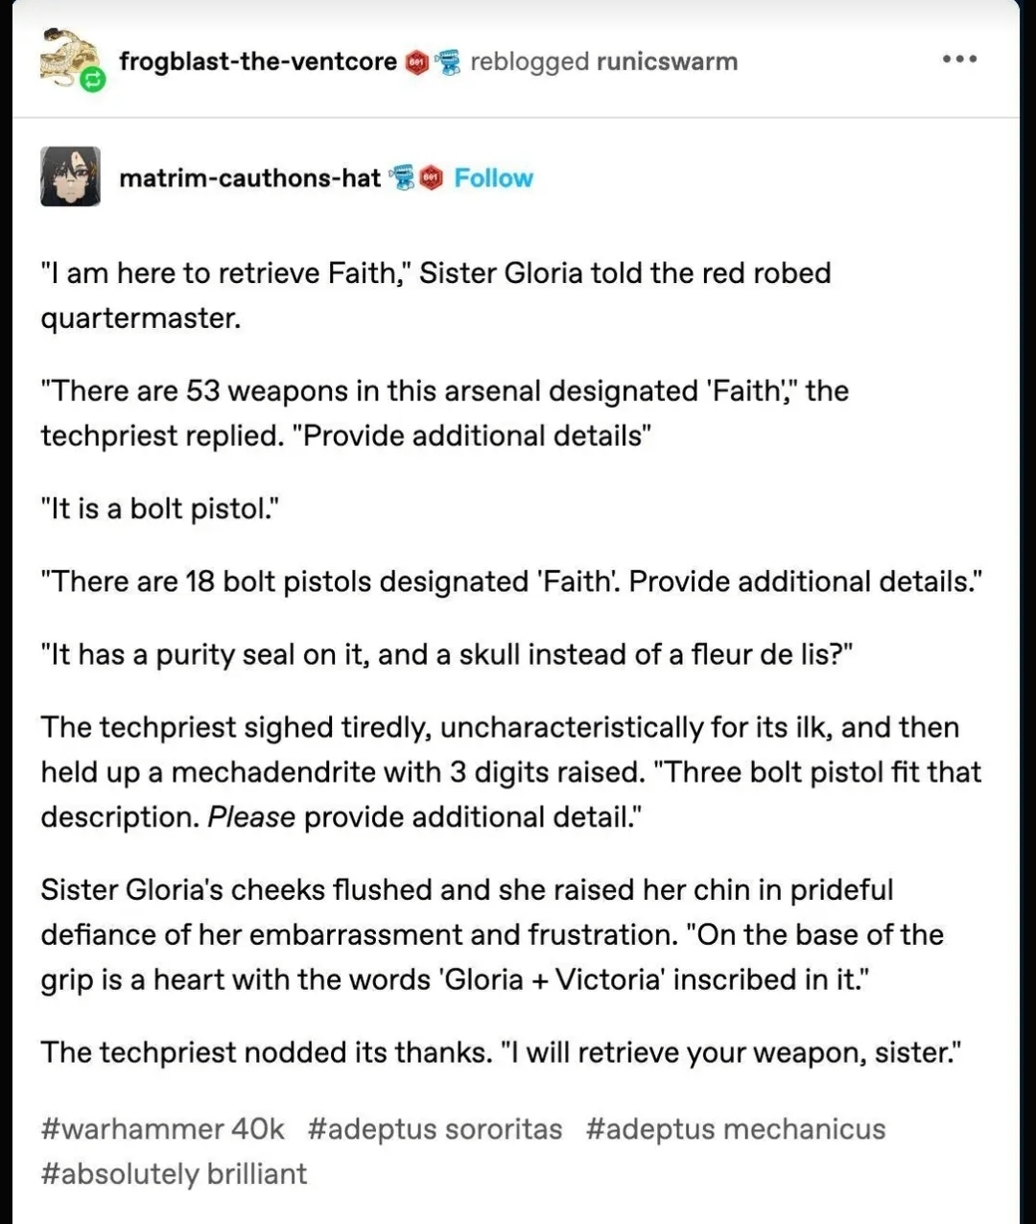Click the red badge beside frogblast-the-ventcore
Image resolution: width=1036 pixels, height=1224 pixels.
416,62
